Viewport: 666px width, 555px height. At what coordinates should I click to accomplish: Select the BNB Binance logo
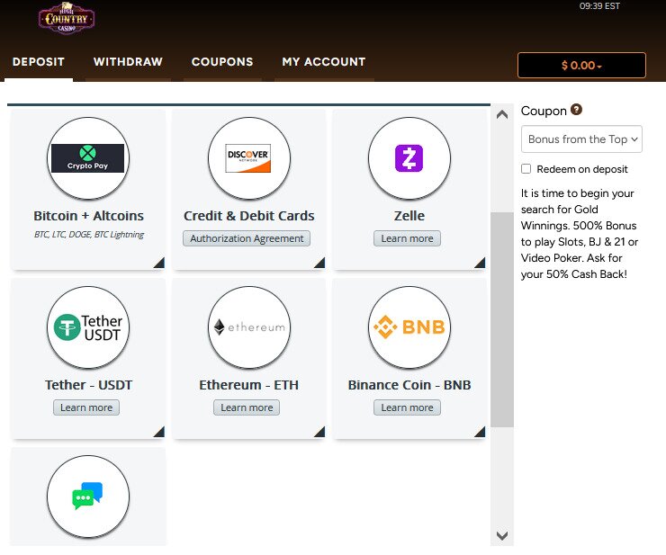point(409,327)
